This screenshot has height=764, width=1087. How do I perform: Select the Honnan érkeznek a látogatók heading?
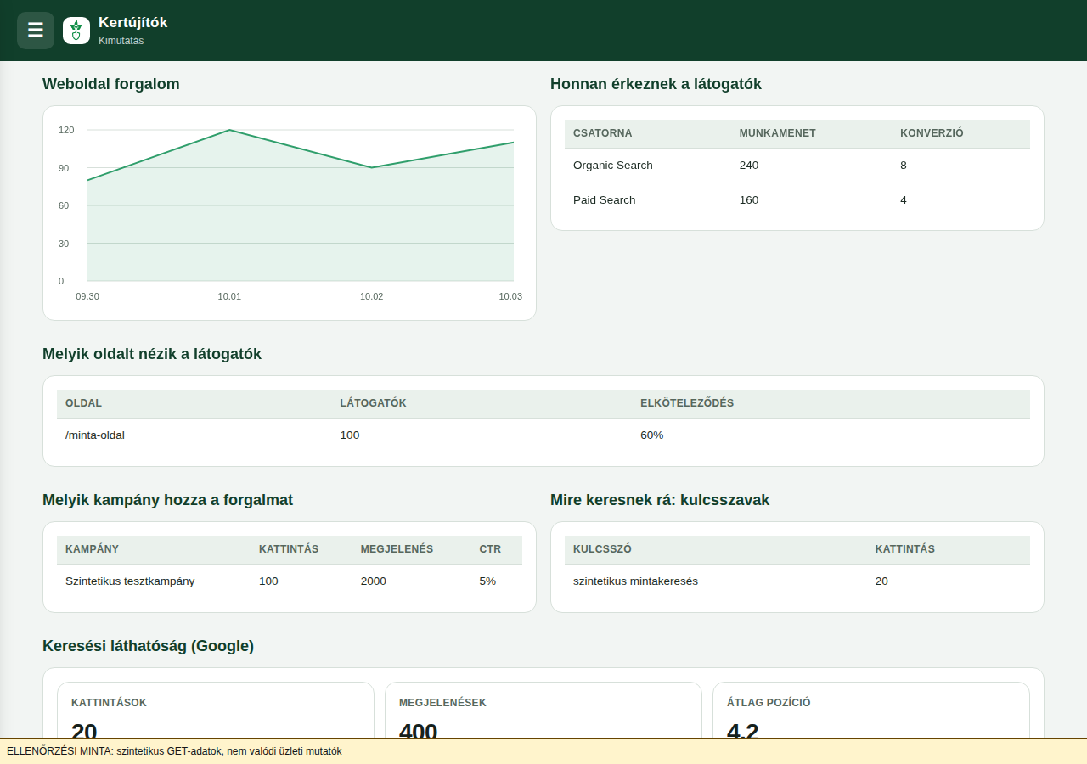pos(656,84)
